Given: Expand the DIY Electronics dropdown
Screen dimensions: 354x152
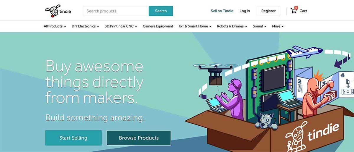Looking at the screenshot, I should pos(85,26).
